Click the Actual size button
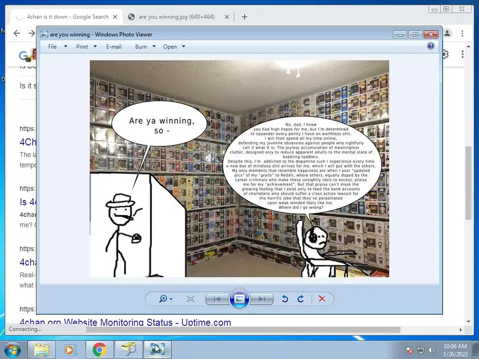The image size is (479, 359). coord(190,299)
